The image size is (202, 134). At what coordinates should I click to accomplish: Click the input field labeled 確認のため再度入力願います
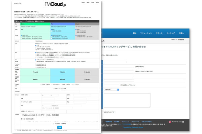click(119, 71)
